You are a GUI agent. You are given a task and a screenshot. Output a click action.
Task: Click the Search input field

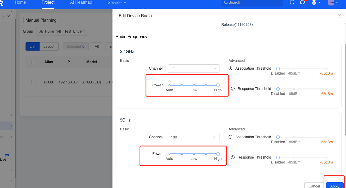coord(252,3)
